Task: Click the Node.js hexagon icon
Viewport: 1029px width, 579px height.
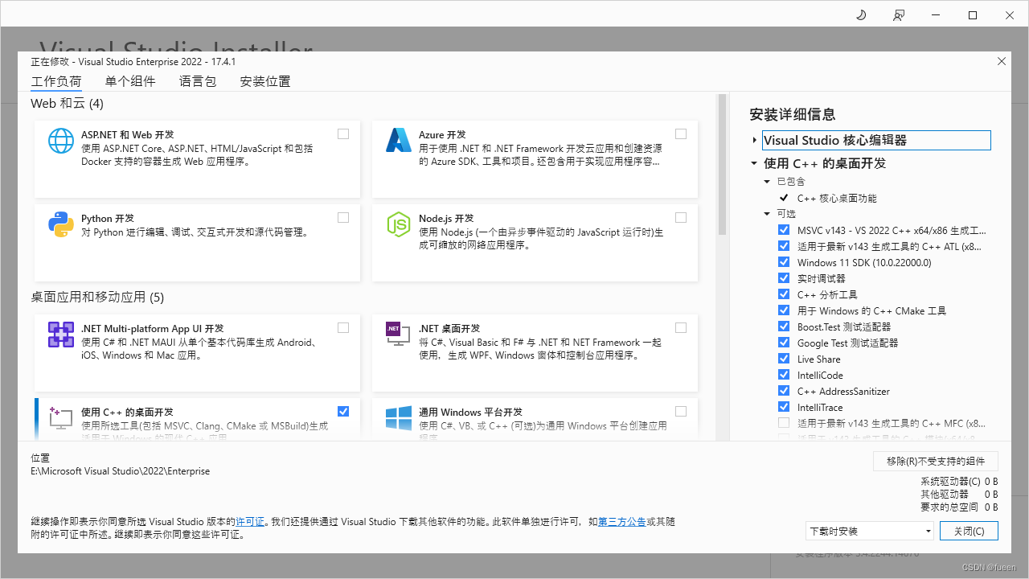Action: [399, 224]
